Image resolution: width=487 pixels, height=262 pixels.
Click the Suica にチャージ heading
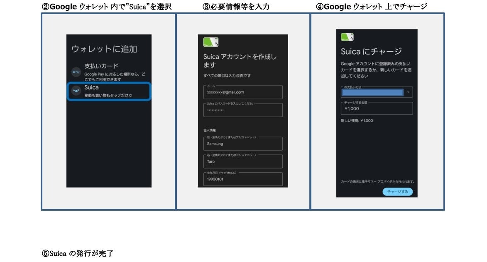[371, 51]
